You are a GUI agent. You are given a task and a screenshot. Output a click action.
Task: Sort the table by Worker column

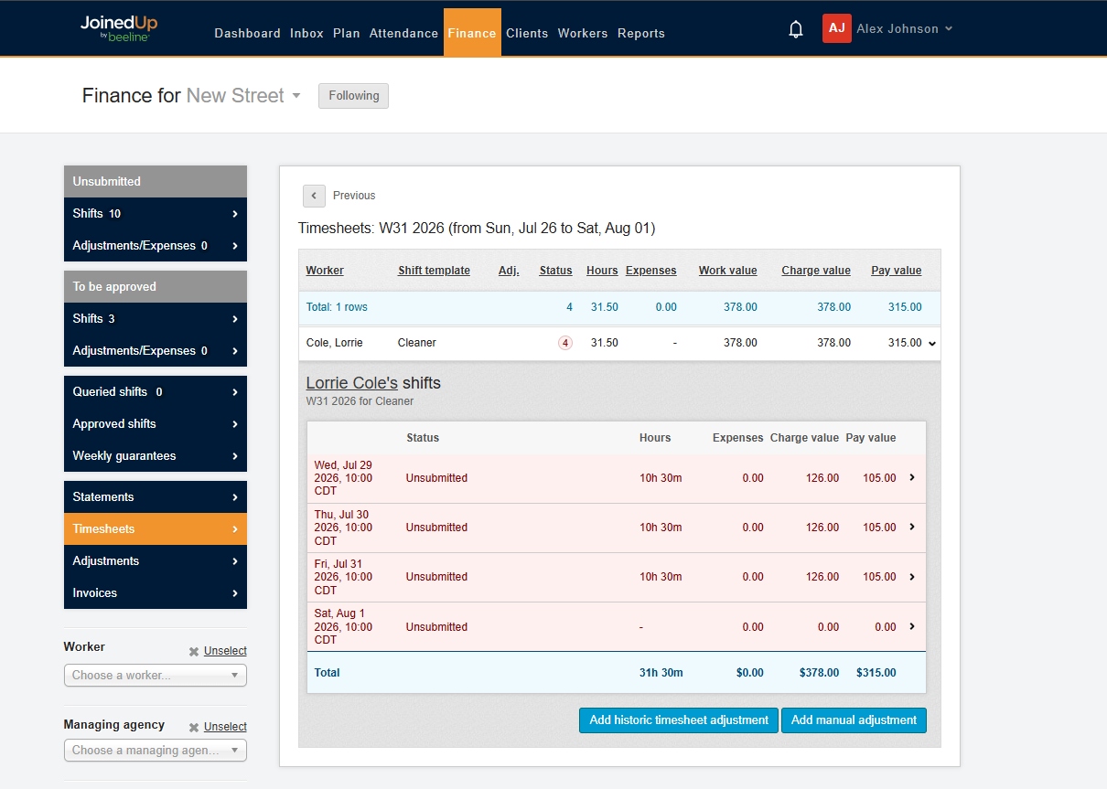coord(325,271)
